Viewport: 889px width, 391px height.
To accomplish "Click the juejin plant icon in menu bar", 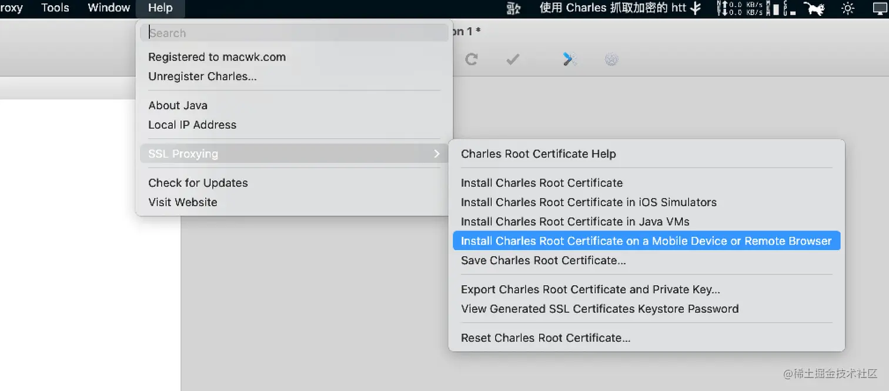I will pos(696,8).
